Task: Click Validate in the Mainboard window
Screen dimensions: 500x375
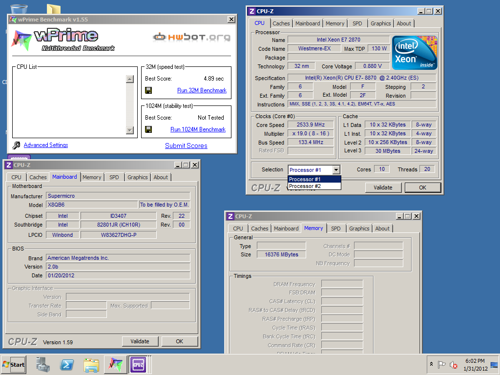Action: [x=140, y=341]
